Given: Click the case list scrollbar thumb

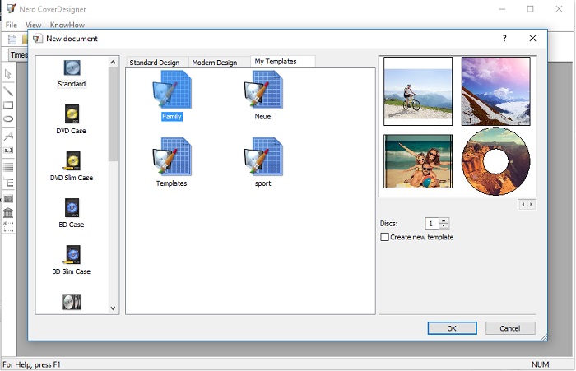Looking at the screenshot, I should click(x=113, y=114).
